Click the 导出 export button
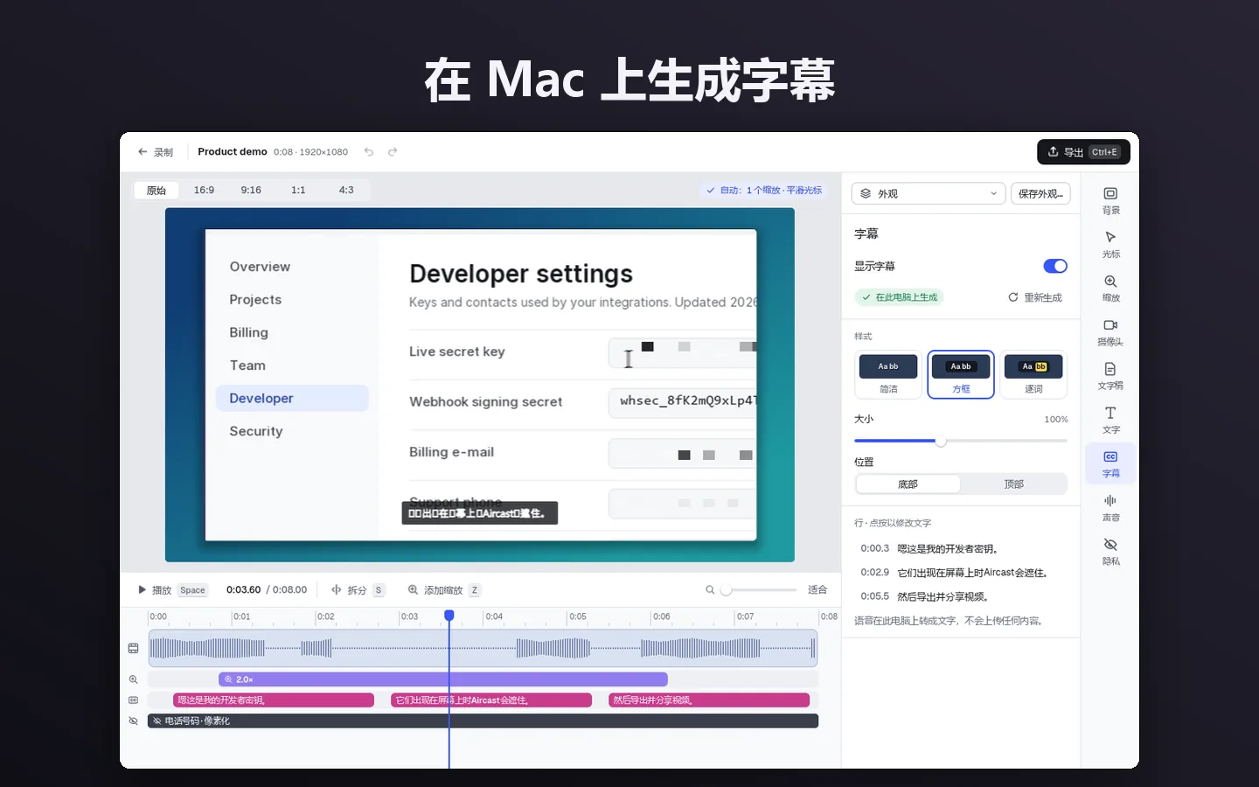Image resolution: width=1259 pixels, height=787 pixels. (1083, 152)
